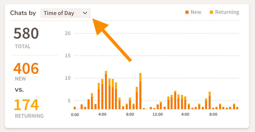Select the 174 returning chats figure

point(26,105)
